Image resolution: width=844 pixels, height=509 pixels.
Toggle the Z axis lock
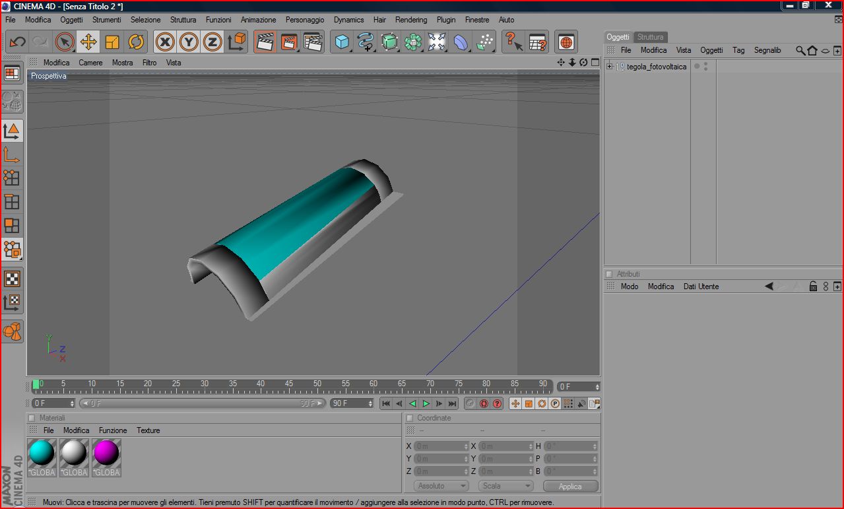pos(212,42)
